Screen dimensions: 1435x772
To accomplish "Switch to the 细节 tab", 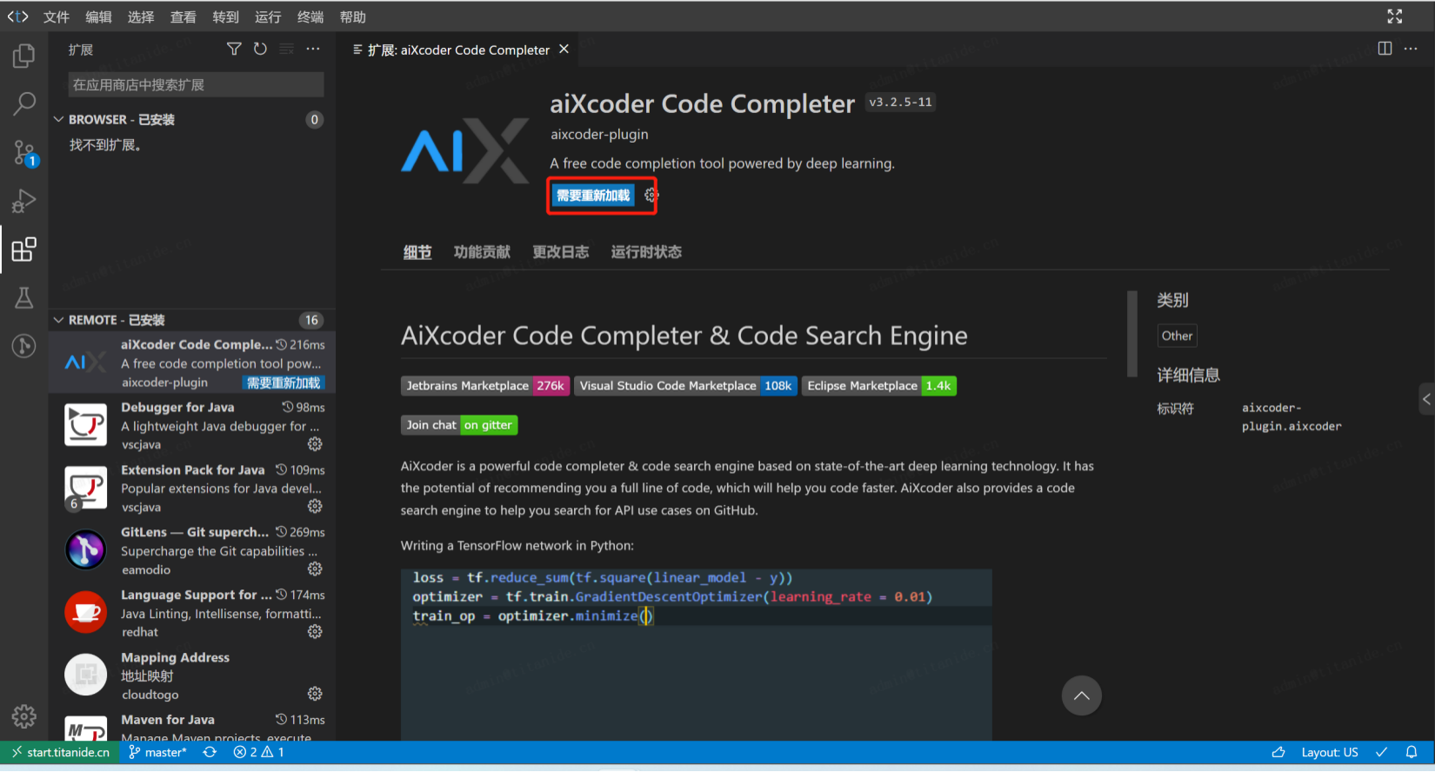I will click(x=417, y=252).
